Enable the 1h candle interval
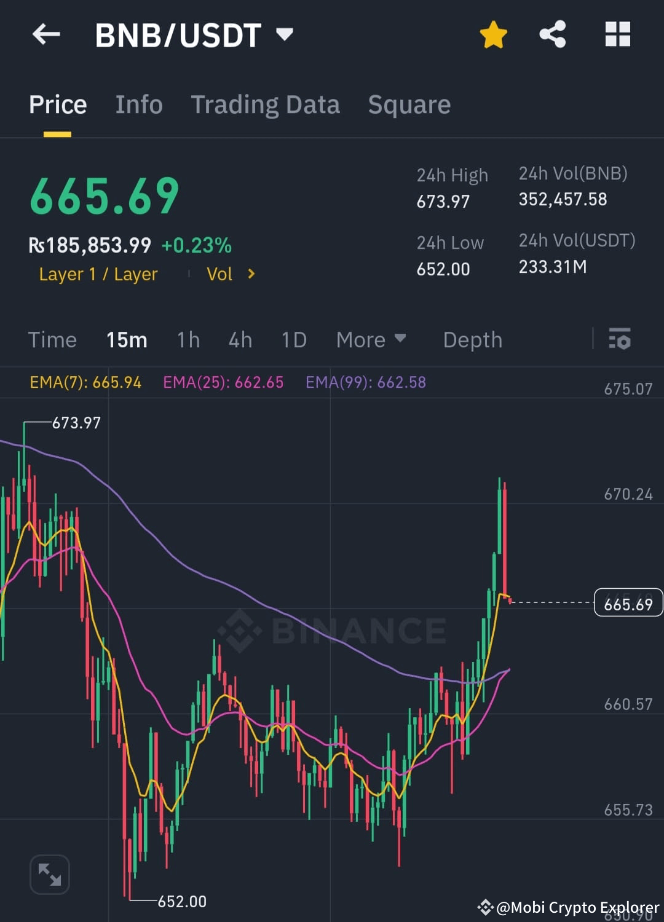 click(188, 339)
